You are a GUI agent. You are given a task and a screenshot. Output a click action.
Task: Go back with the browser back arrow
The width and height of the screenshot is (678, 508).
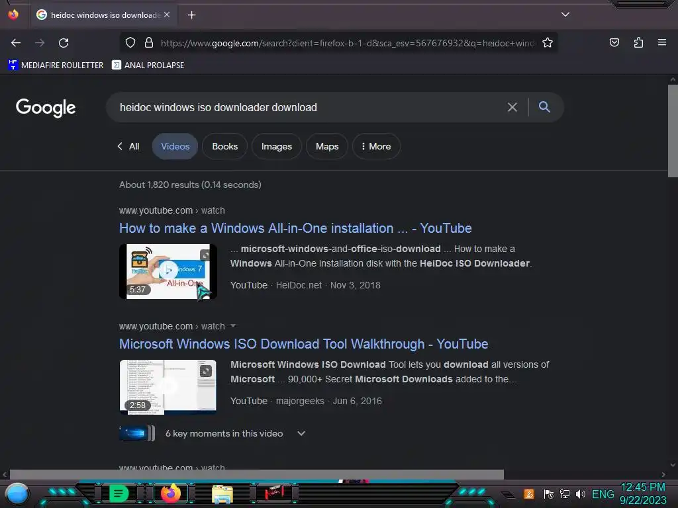[x=16, y=43]
